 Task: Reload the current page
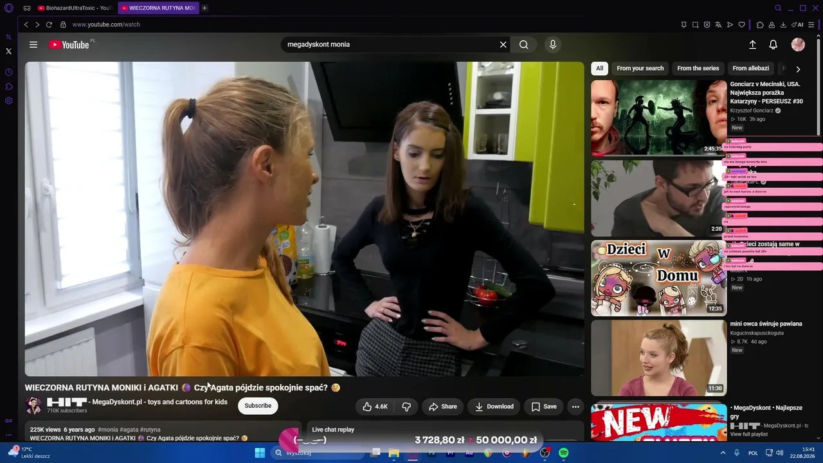click(x=49, y=24)
